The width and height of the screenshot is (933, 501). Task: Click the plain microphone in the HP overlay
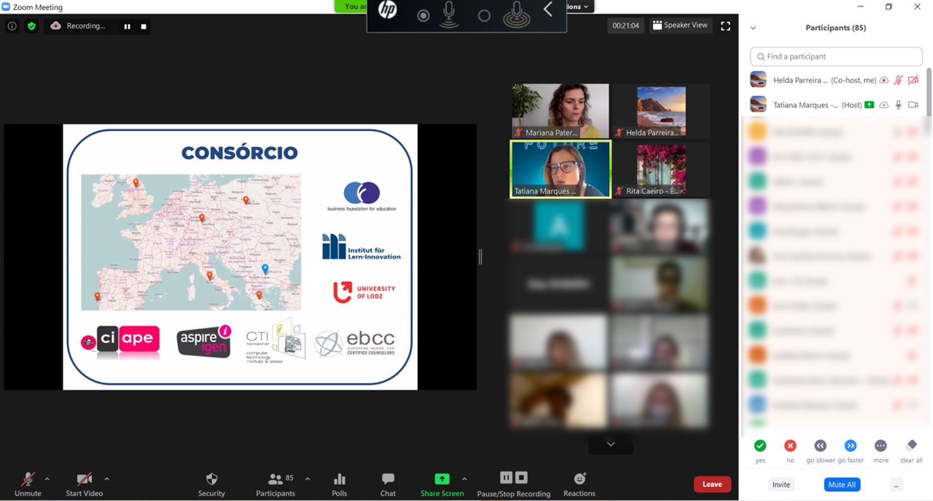[x=449, y=14]
